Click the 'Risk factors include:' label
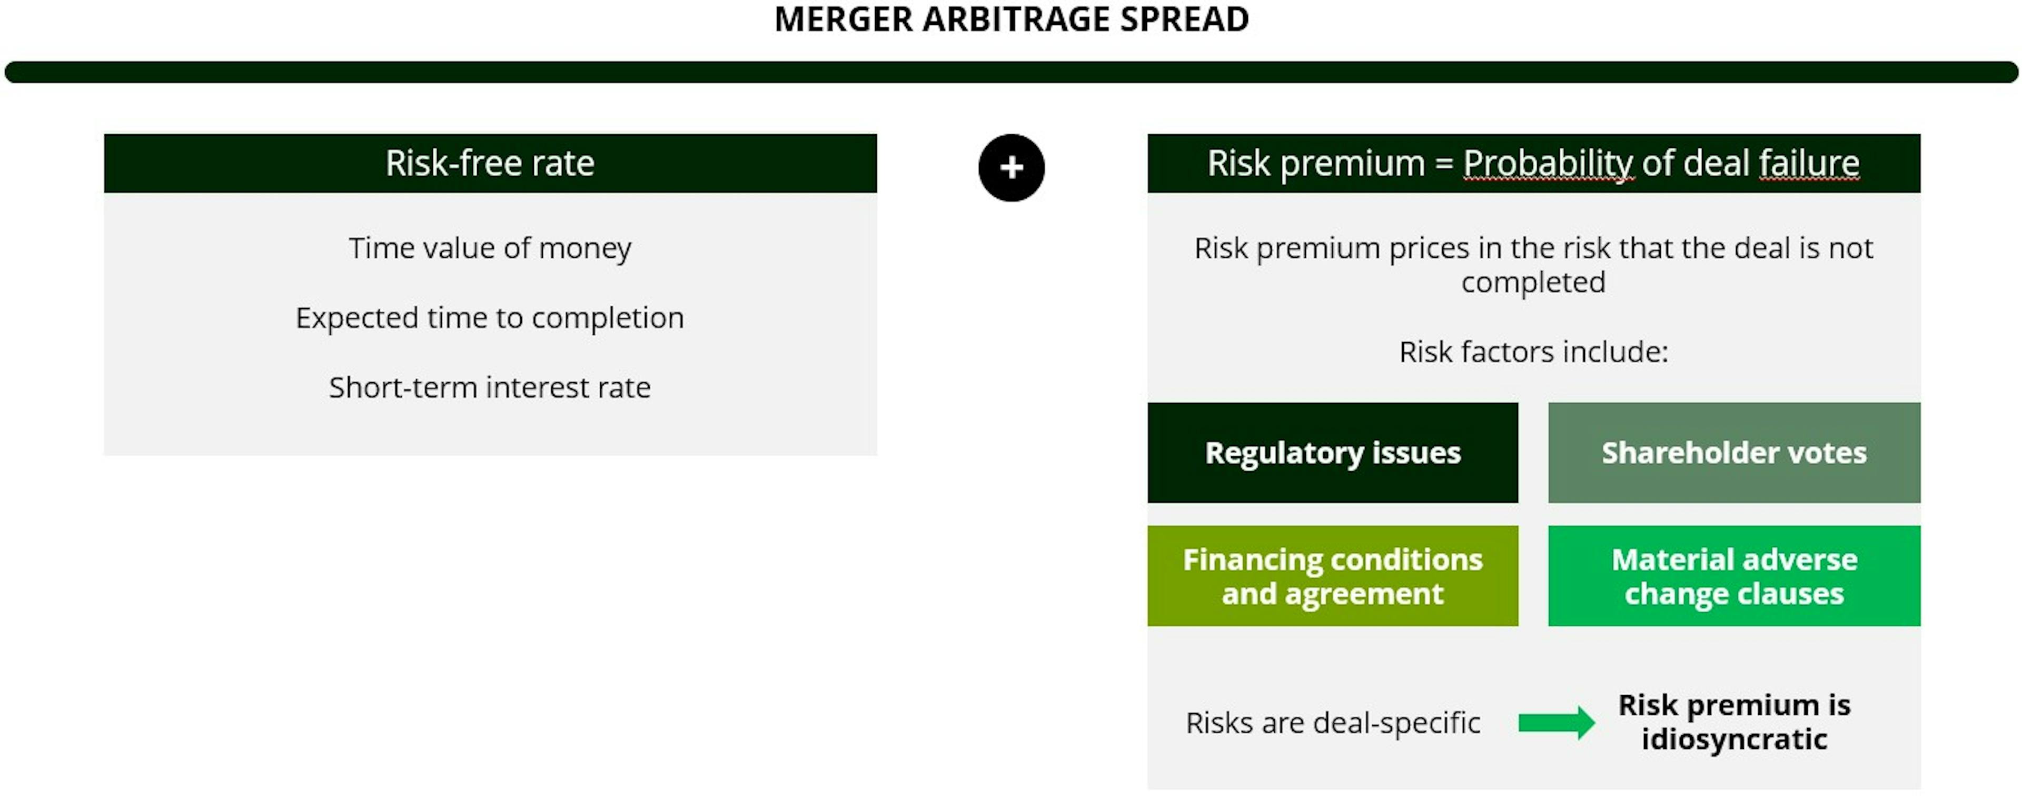 click(1533, 352)
